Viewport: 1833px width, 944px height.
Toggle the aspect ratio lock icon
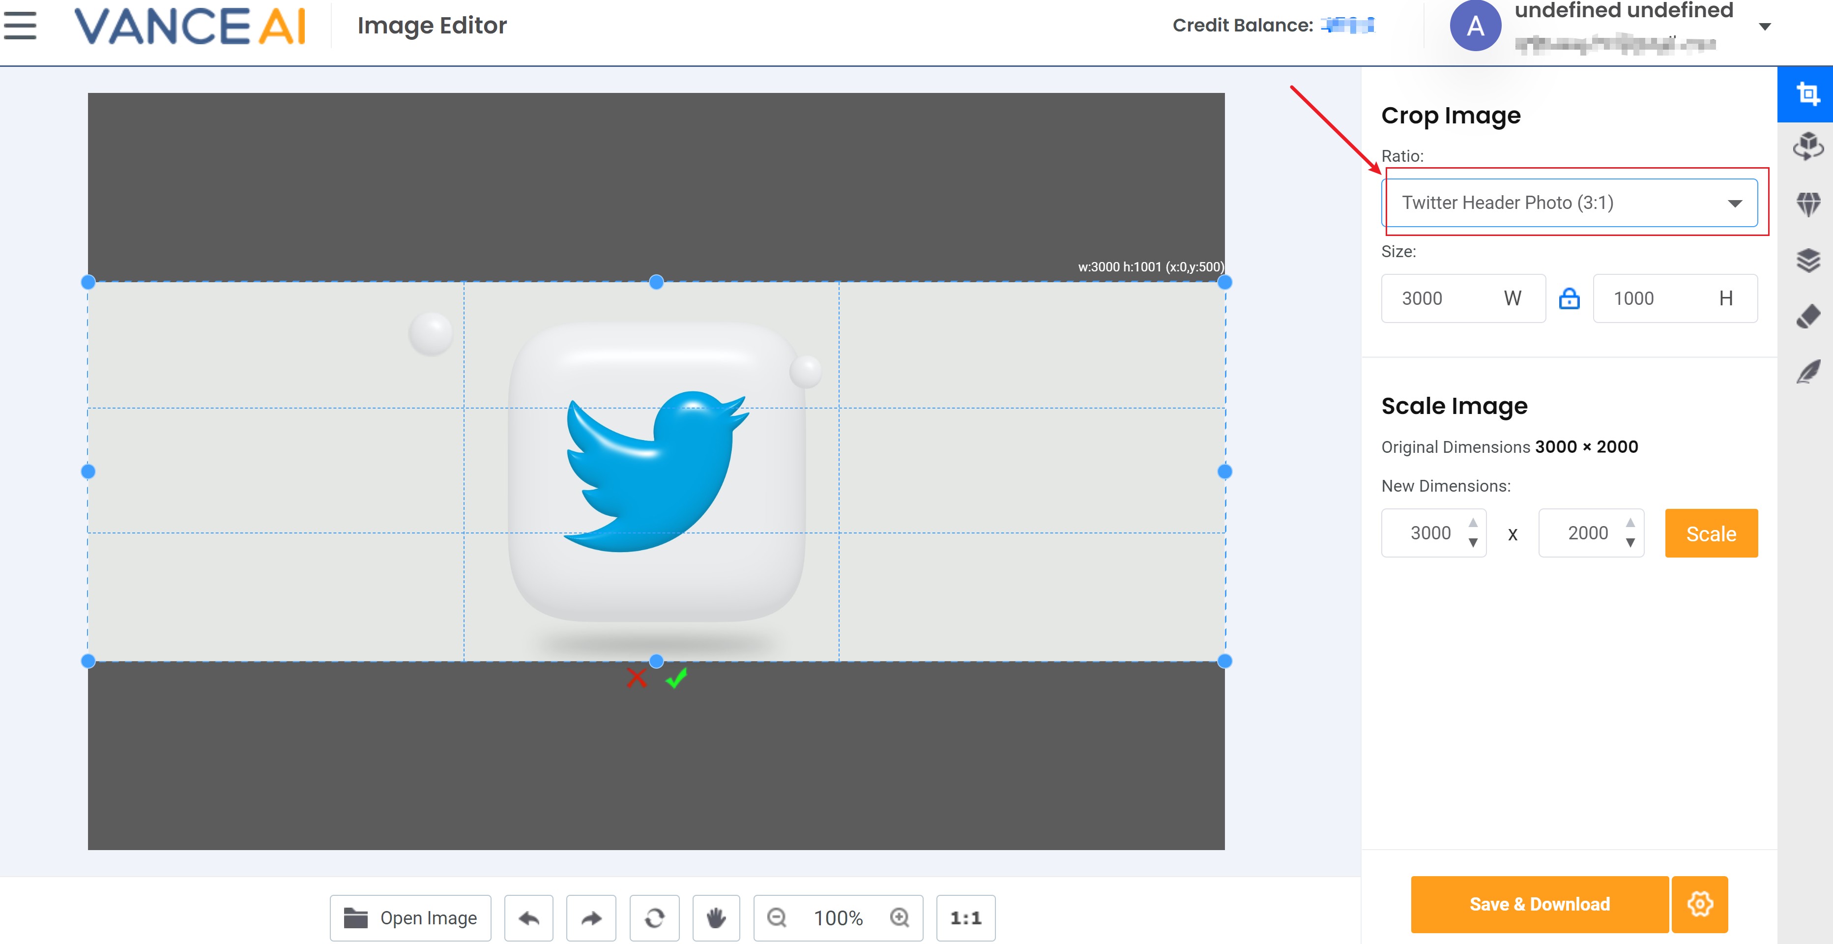pyautogui.click(x=1569, y=298)
